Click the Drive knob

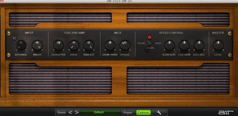pos(74,45)
